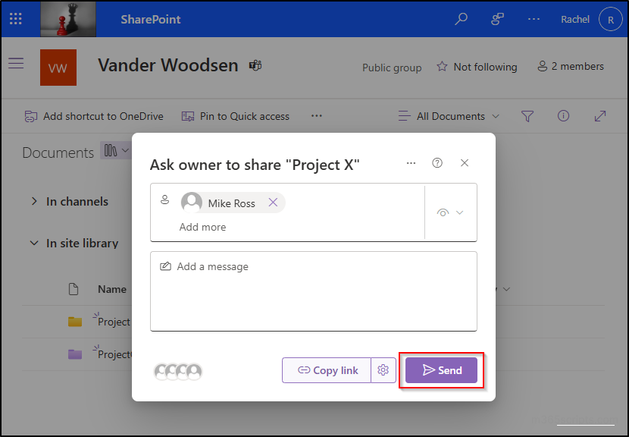Screen dimensions: 629x437
Task: Click the Teams icon beside Vander Woodsen
Action: tap(255, 66)
